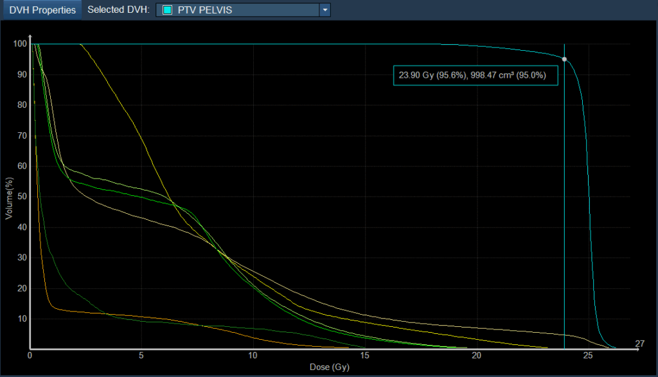Click the 25 tick on the dose axis
This screenshot has height=377, width=658.
pos(588,355)
